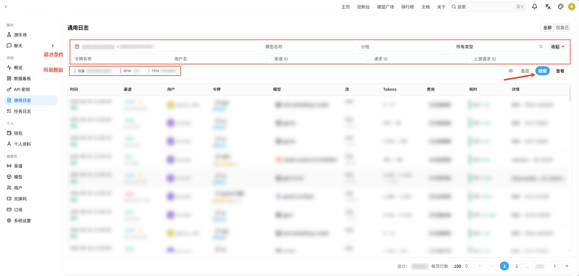Image resolution: width=579 pixels, height=276 pixels.
Task: Open the theme palette icon
Action: click(x=561, y=7)
